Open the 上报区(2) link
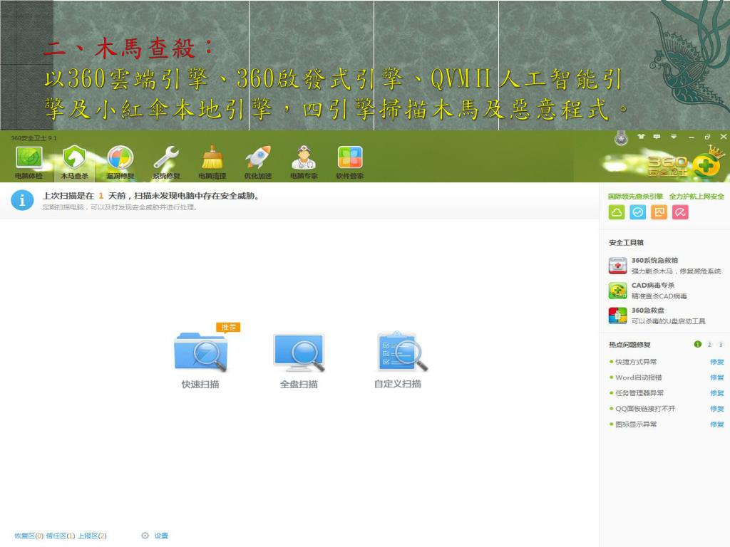Image resolution: width=730 pixels, height=547 pixels. (92, 536)
